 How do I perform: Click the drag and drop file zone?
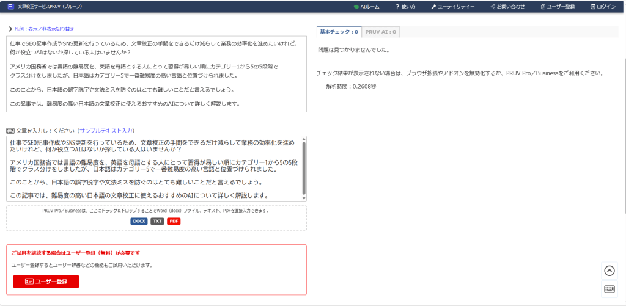tap(156, 218)
